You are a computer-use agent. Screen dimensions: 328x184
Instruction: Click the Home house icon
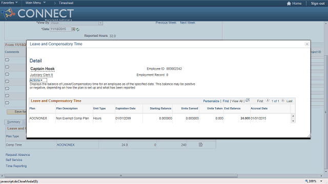tap(289, 4)
